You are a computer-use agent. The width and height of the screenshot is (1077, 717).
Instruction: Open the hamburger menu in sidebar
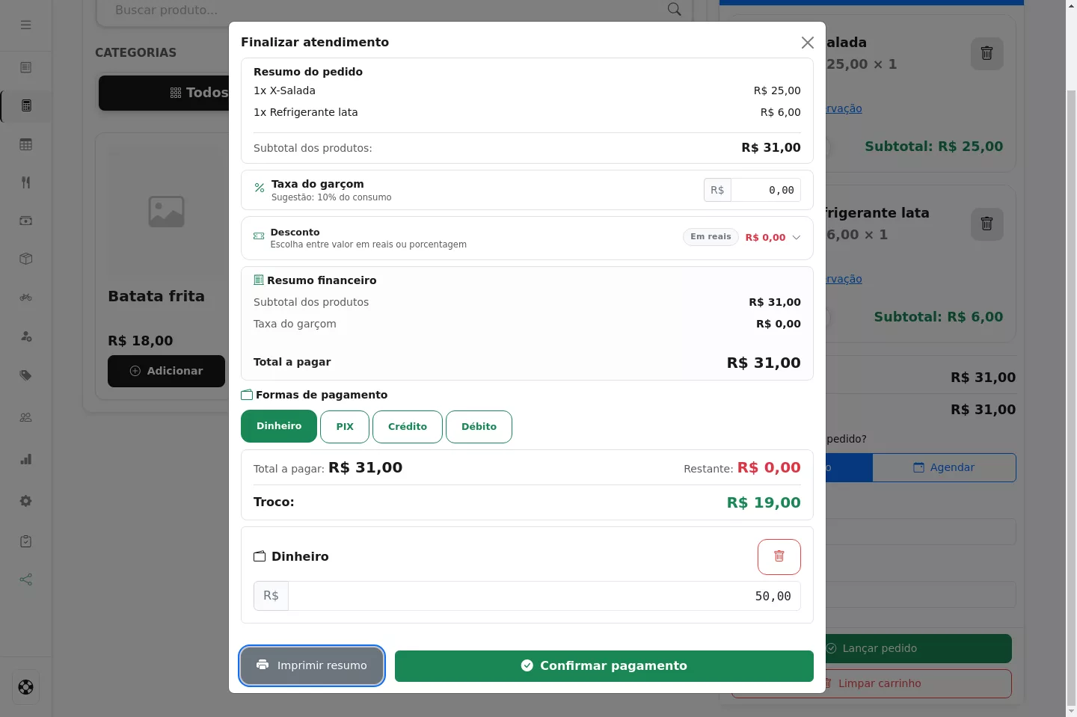26,25
